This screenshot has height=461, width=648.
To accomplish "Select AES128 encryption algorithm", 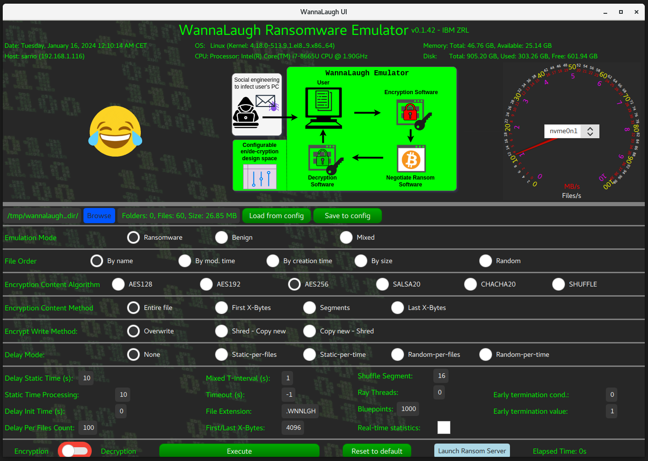I will pyautogui.click(x=118, y=284).
